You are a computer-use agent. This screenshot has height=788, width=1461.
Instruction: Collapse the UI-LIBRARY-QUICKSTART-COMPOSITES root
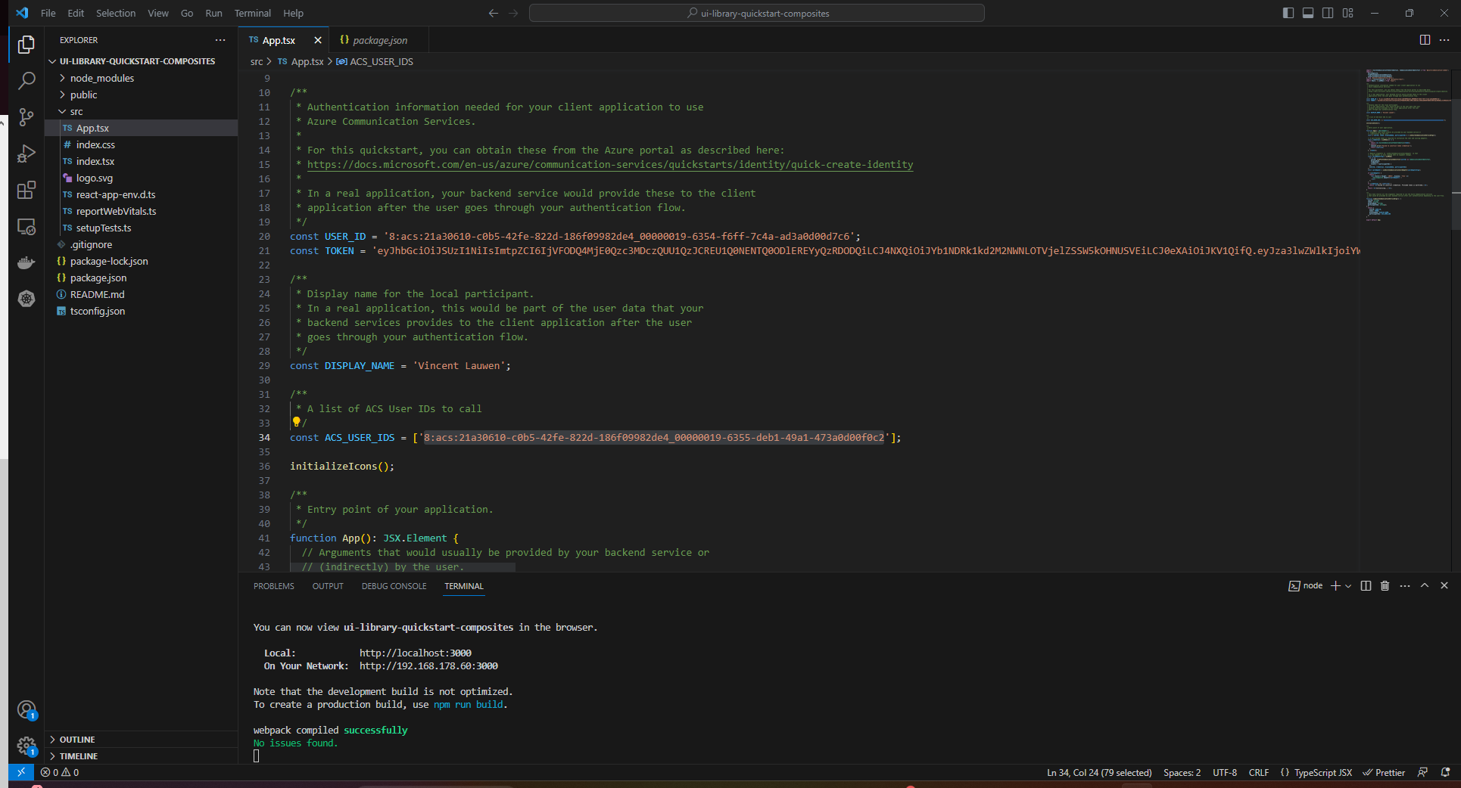click(137, 61)
